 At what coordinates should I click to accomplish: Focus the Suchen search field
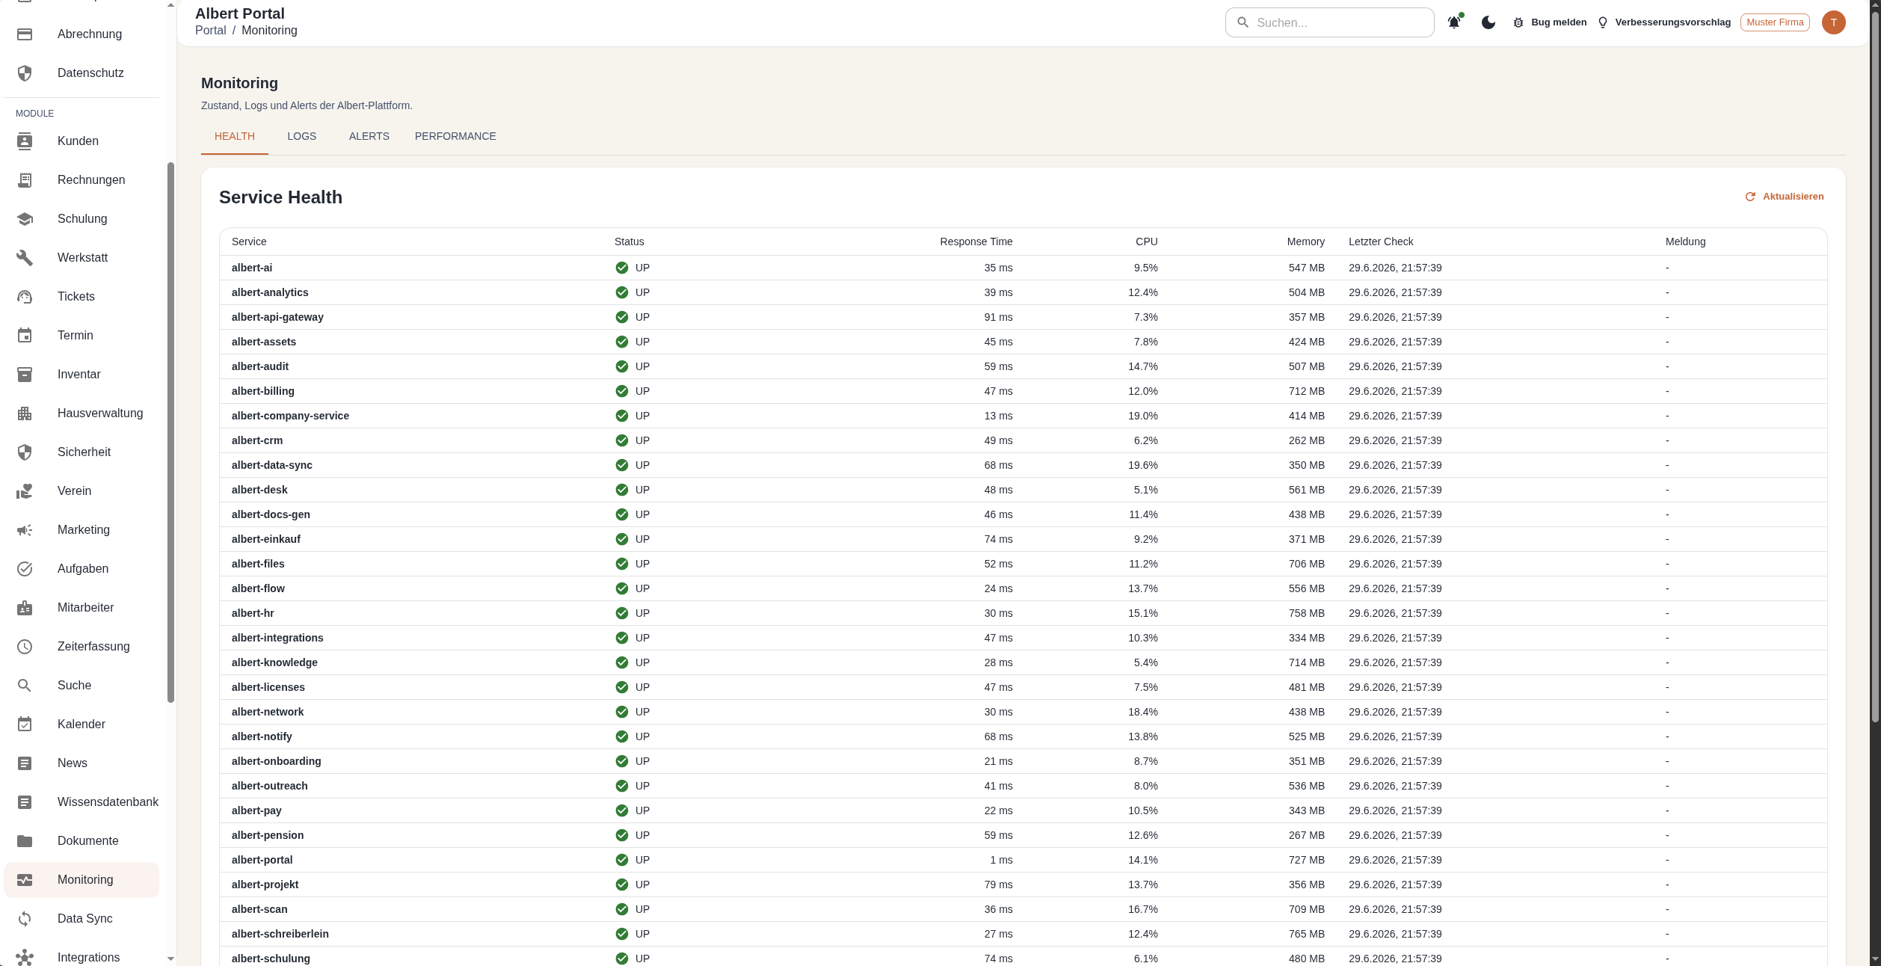pos(1330,22)
